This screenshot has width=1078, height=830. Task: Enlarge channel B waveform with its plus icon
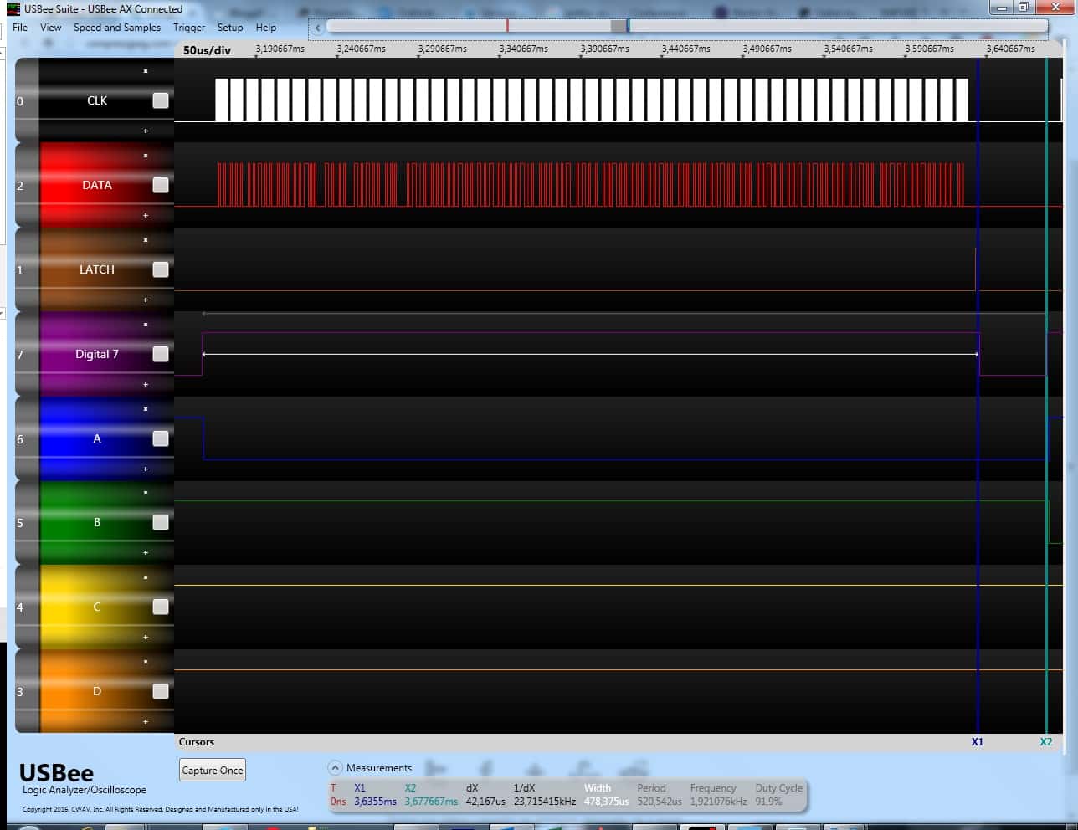coord(146,552)
